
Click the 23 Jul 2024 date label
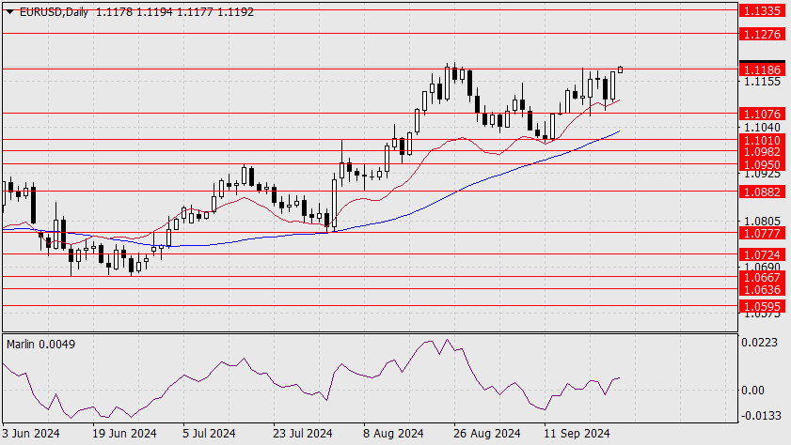[x=303, y=434]
